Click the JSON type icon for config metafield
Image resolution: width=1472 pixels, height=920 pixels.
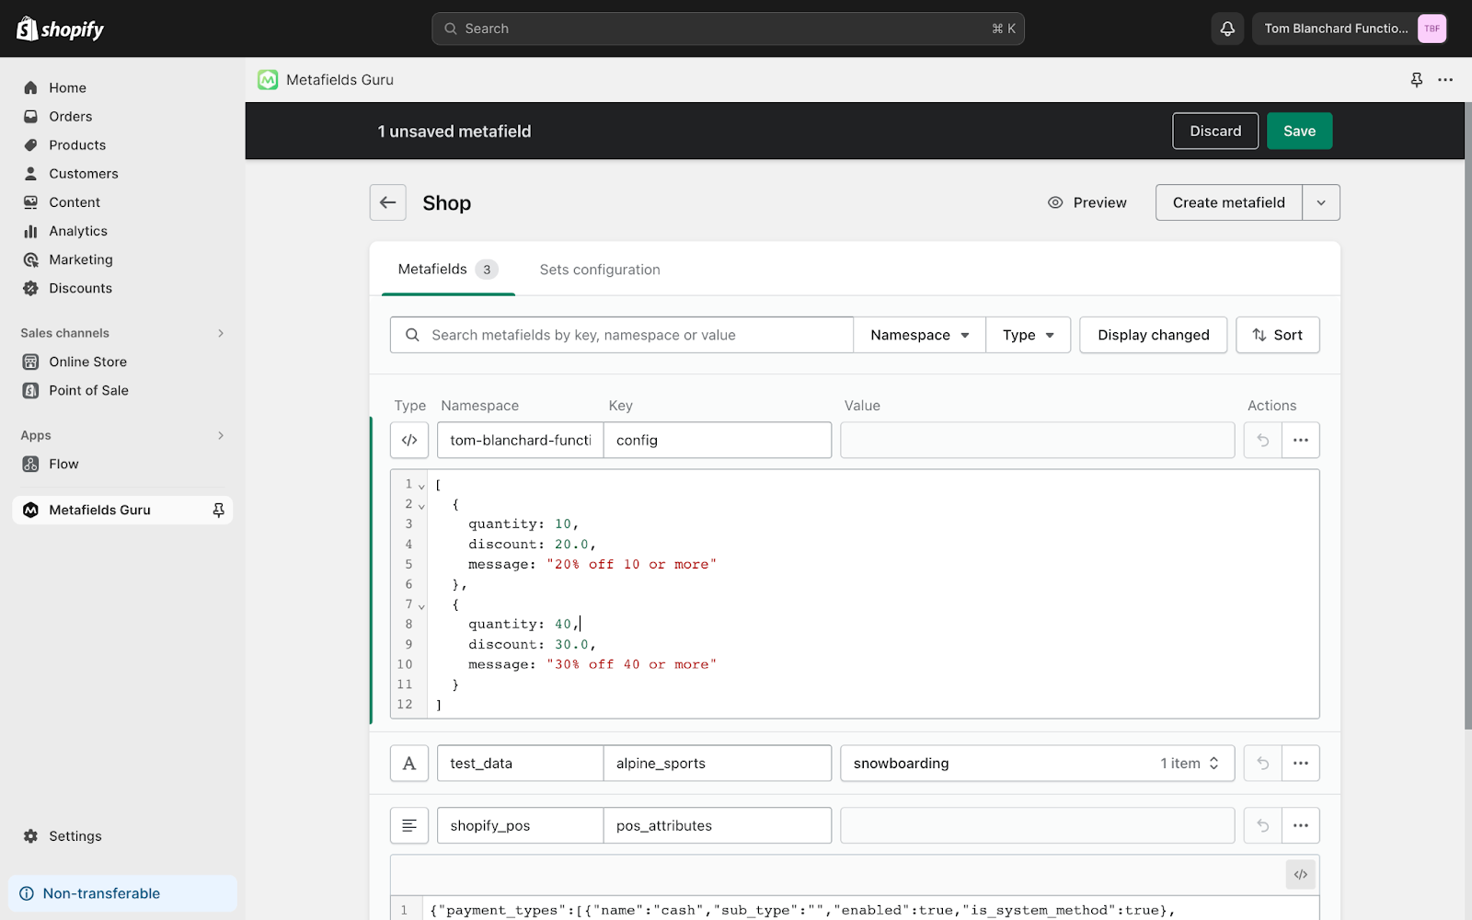tap(409, 440)
